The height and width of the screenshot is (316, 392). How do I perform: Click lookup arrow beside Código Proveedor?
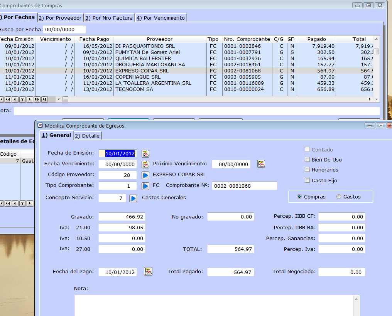145,175
